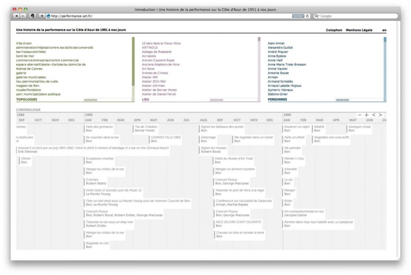Click the browser forward button

click(x=23, y=16)
